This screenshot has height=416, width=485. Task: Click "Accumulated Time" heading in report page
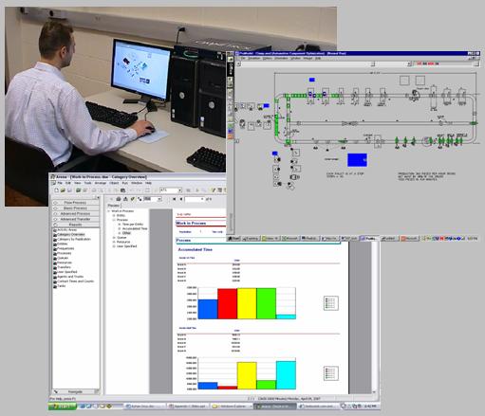click(x=196, y=249)
